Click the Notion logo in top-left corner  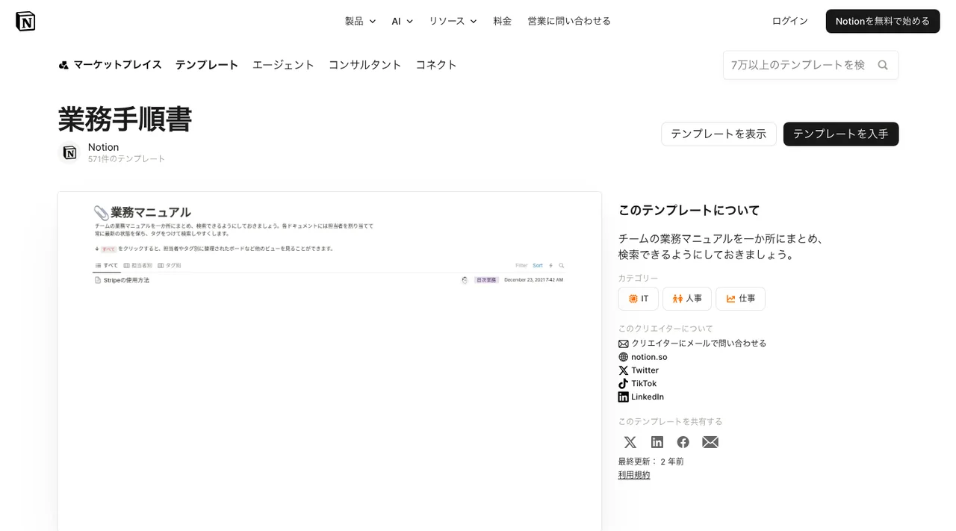pos(25,21)
